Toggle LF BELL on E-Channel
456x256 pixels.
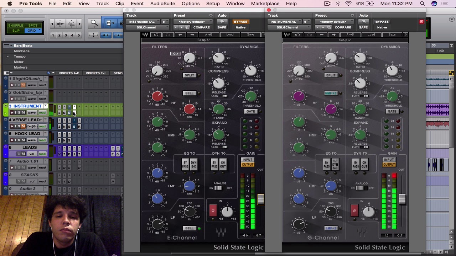tap(190, 228)
